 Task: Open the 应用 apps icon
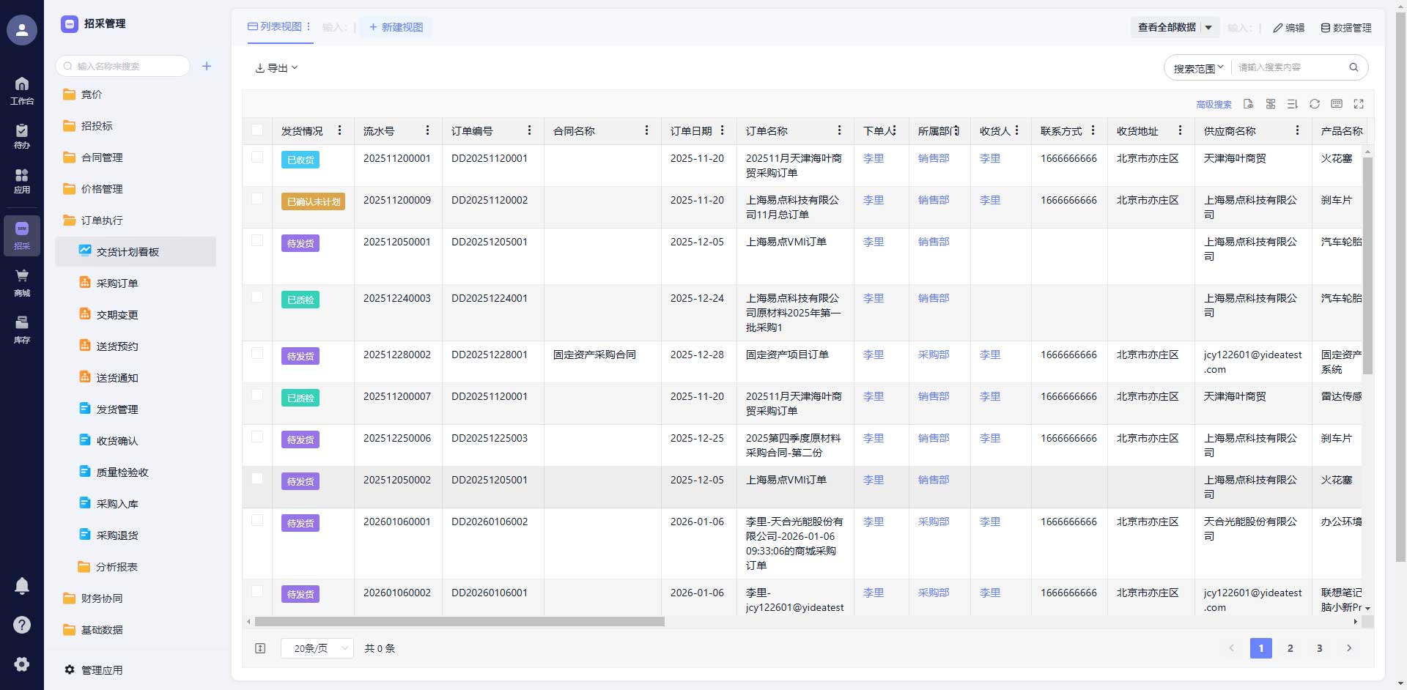pyautogui.click(x=22, y=181)
